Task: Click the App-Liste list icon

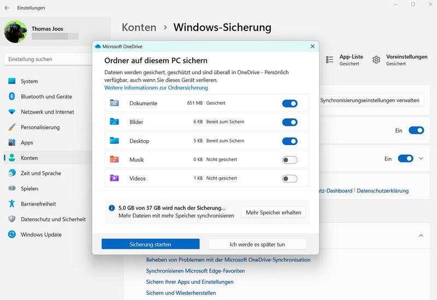Action: coord(329,59)
